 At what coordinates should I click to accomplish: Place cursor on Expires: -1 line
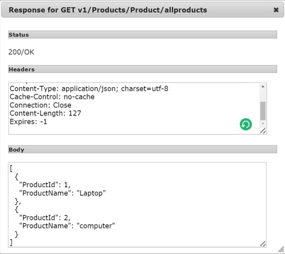pyautogui.click(x=28, y=122)
